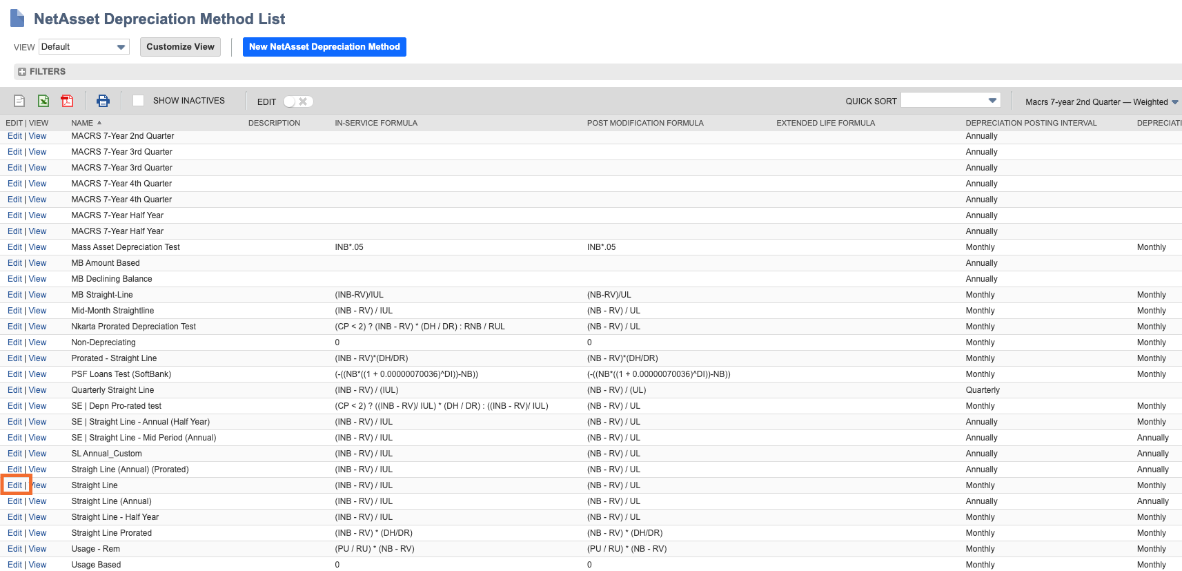
Task: Export list as CSV icon
Action: pyautogui.click(x=19, y=101)
